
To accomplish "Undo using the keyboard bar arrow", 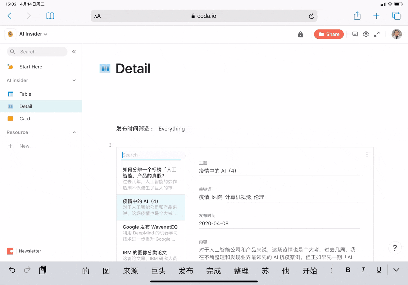I will click(12, 270).
